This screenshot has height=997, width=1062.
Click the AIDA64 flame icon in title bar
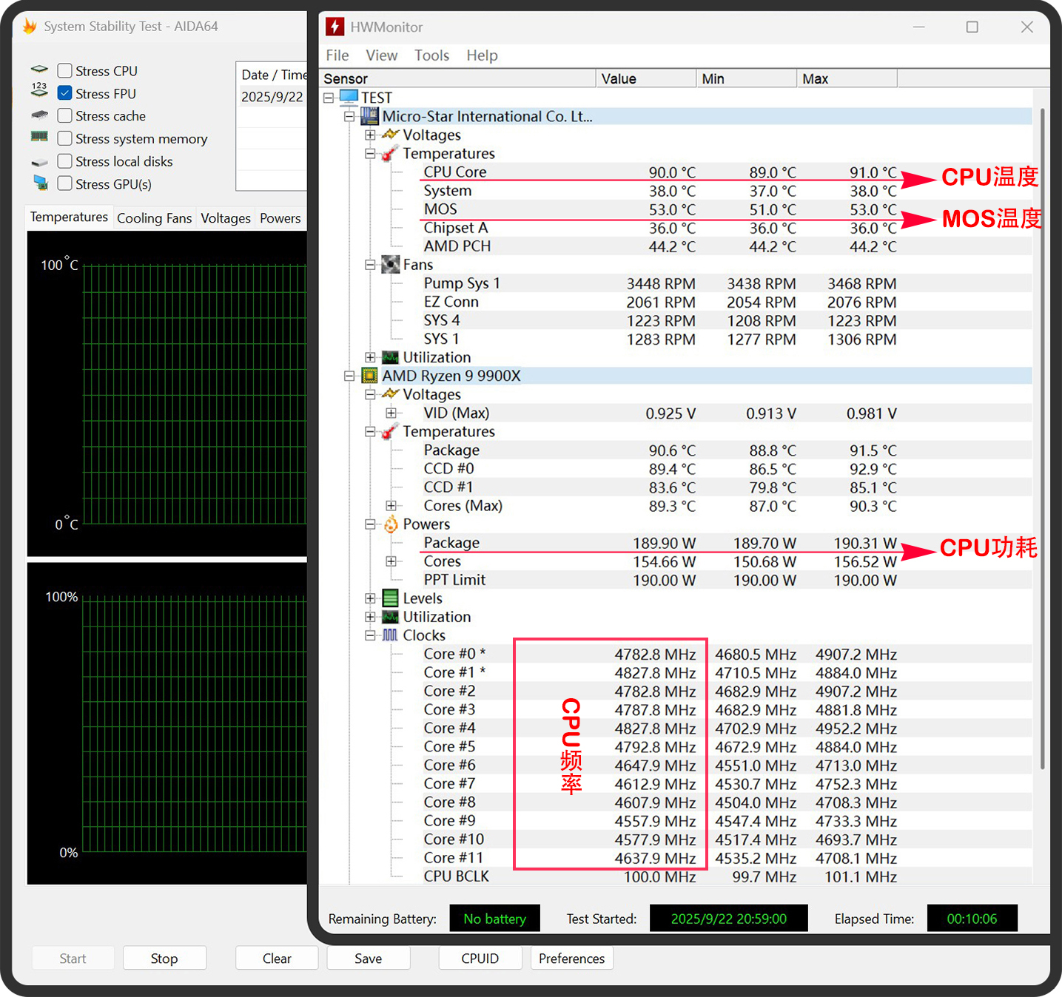pyautogui.click(x=30, y=27)
